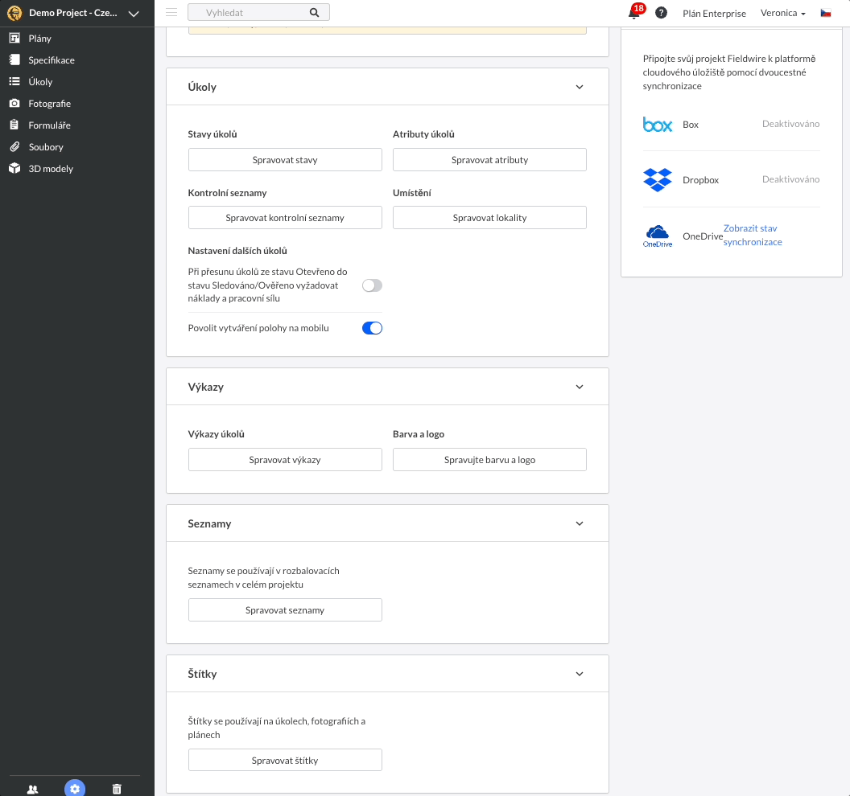This screenshot has height=796, width=850.
Task: Collapse the Úkoly section chevron
Action: [x=580, y=87]
